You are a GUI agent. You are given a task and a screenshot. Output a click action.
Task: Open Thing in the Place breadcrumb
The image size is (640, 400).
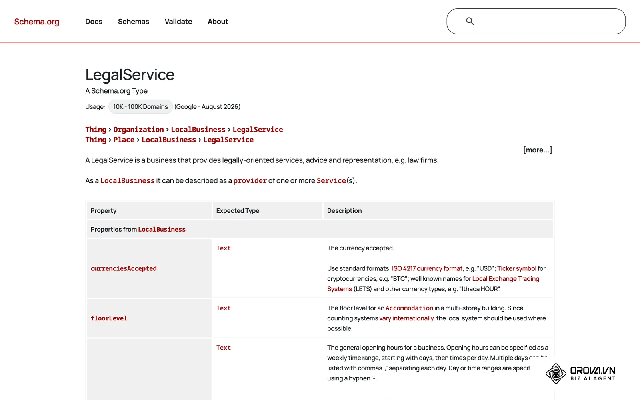click(x=96, y=140)
